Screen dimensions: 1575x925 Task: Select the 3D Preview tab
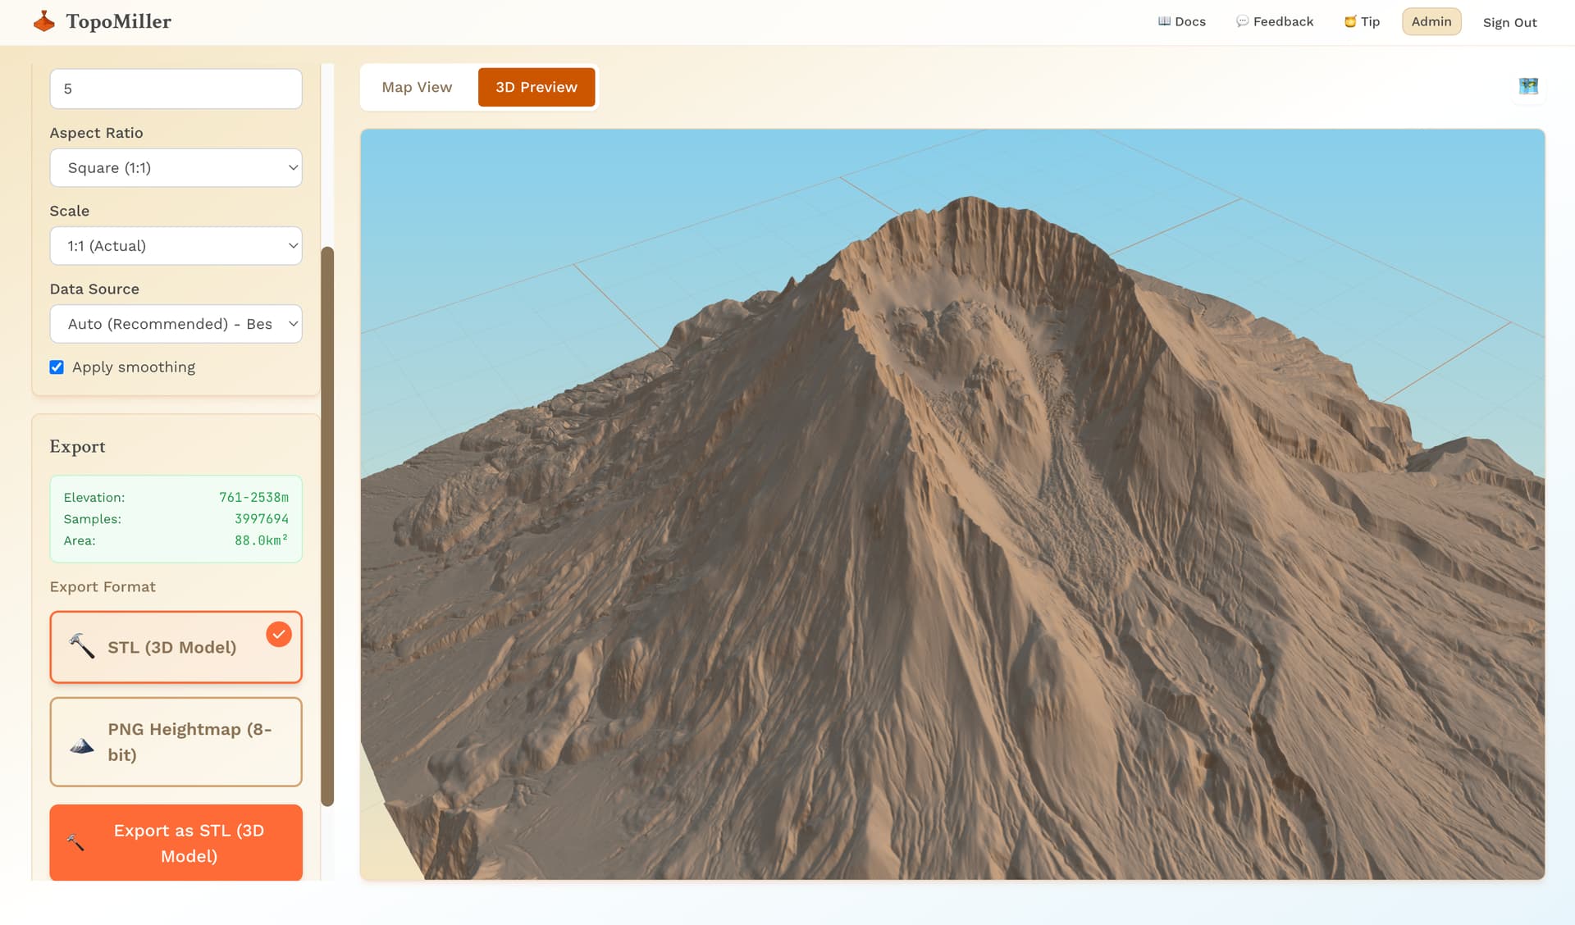click(x=536, y=87)
